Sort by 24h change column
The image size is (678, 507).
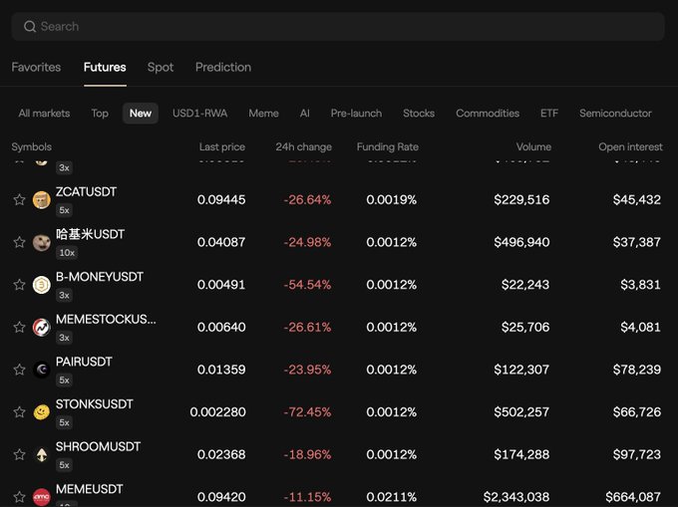pyautogui.click(x=303, y=146)
